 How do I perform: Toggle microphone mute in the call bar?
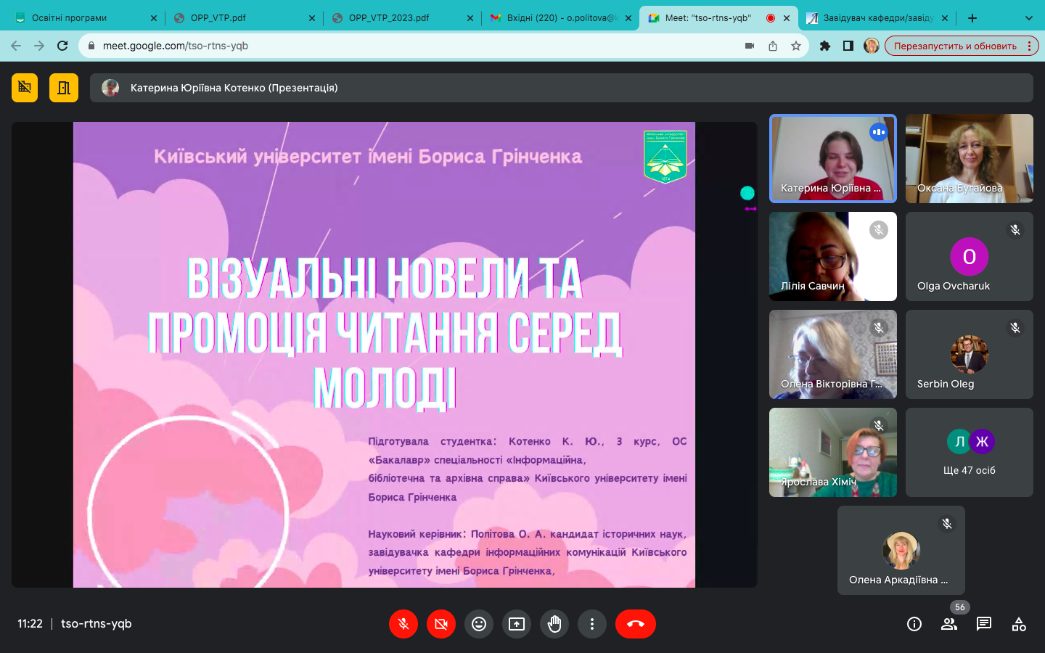click(403, 624)
